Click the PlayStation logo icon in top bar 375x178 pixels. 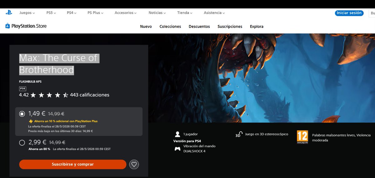(x=8, y=13)
